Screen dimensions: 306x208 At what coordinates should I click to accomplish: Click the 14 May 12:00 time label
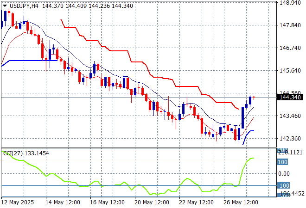click(64, 202)
